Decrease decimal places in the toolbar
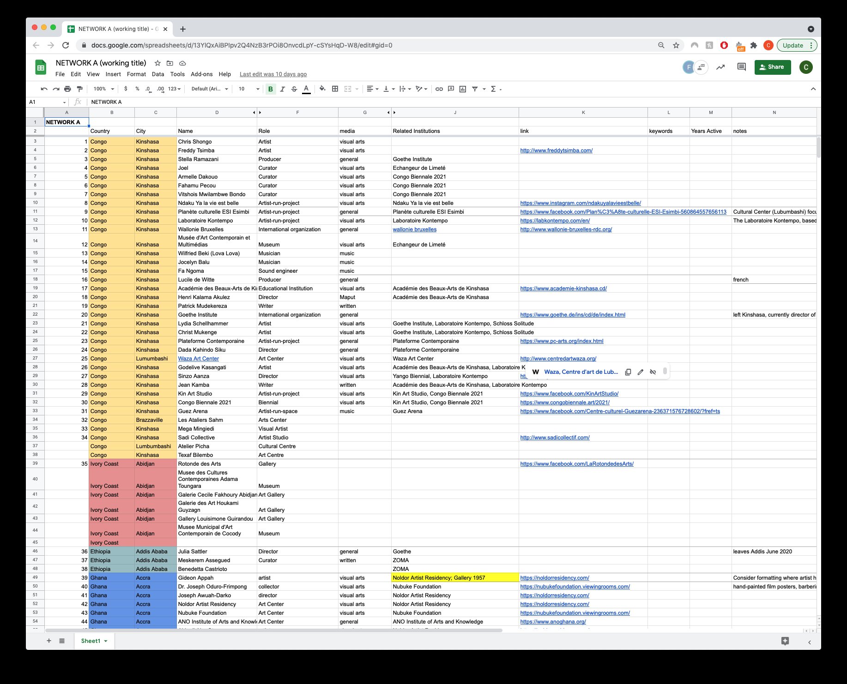Screen dimensions: 847x684 [148, 89]
